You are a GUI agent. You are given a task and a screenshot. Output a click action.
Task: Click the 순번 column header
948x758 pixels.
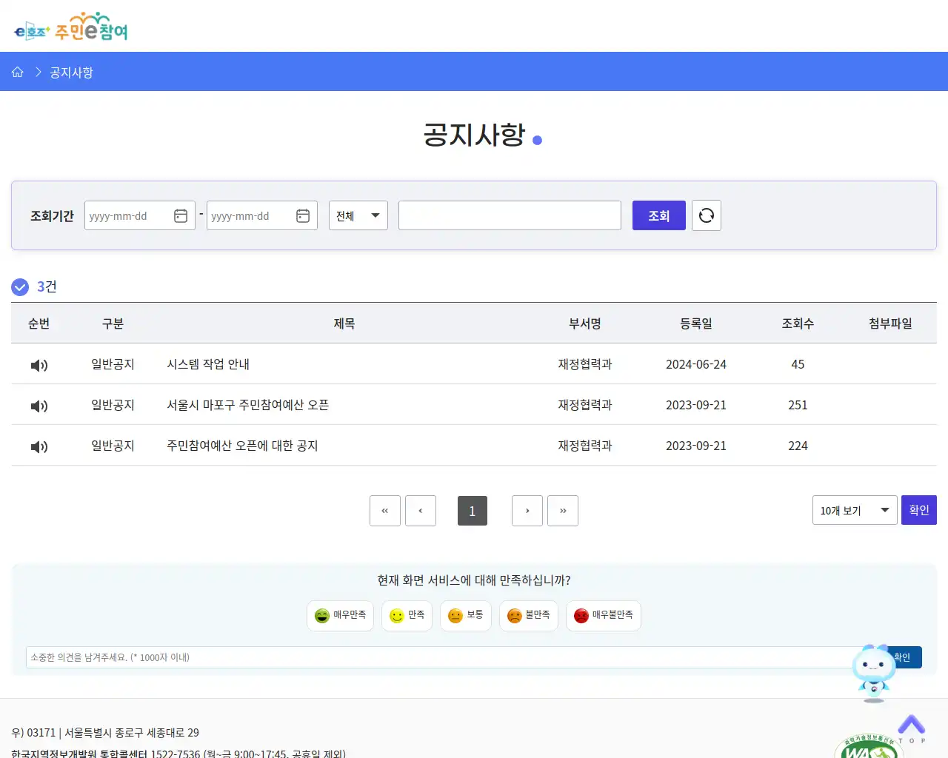(x=39, y=323)
